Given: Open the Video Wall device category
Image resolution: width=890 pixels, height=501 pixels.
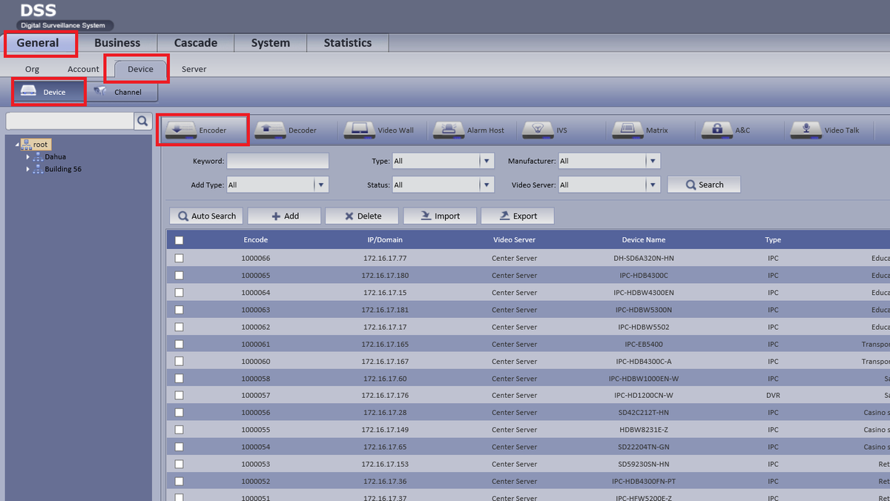Looking at the screenshot, I should coord(359,130).
